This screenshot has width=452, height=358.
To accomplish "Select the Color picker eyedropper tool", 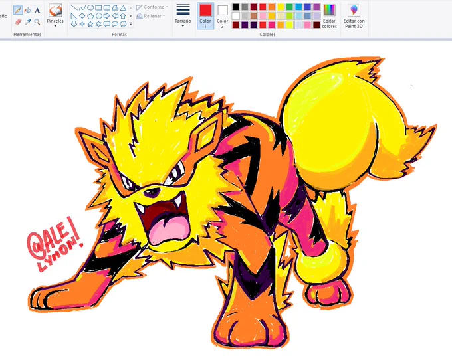I will pyautogui.click(x=28, y=22).
